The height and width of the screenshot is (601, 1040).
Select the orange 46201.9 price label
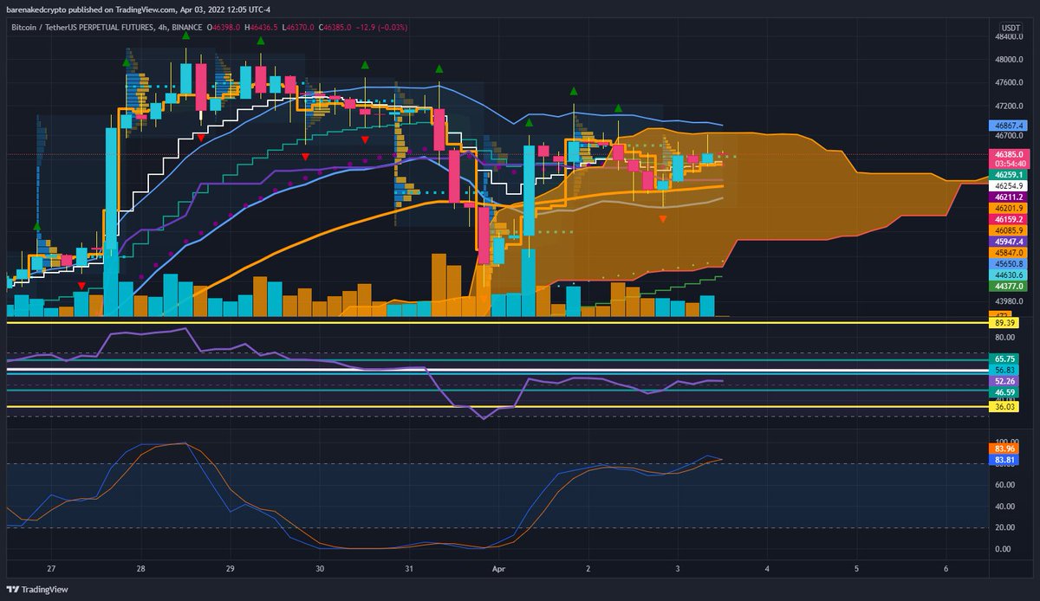(x=1007, y=208)
